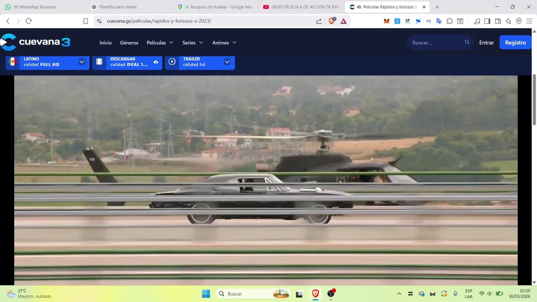Screen dimensions: 537x302
Task: Open Brave Rewards triangle icon
Action: 344,21
